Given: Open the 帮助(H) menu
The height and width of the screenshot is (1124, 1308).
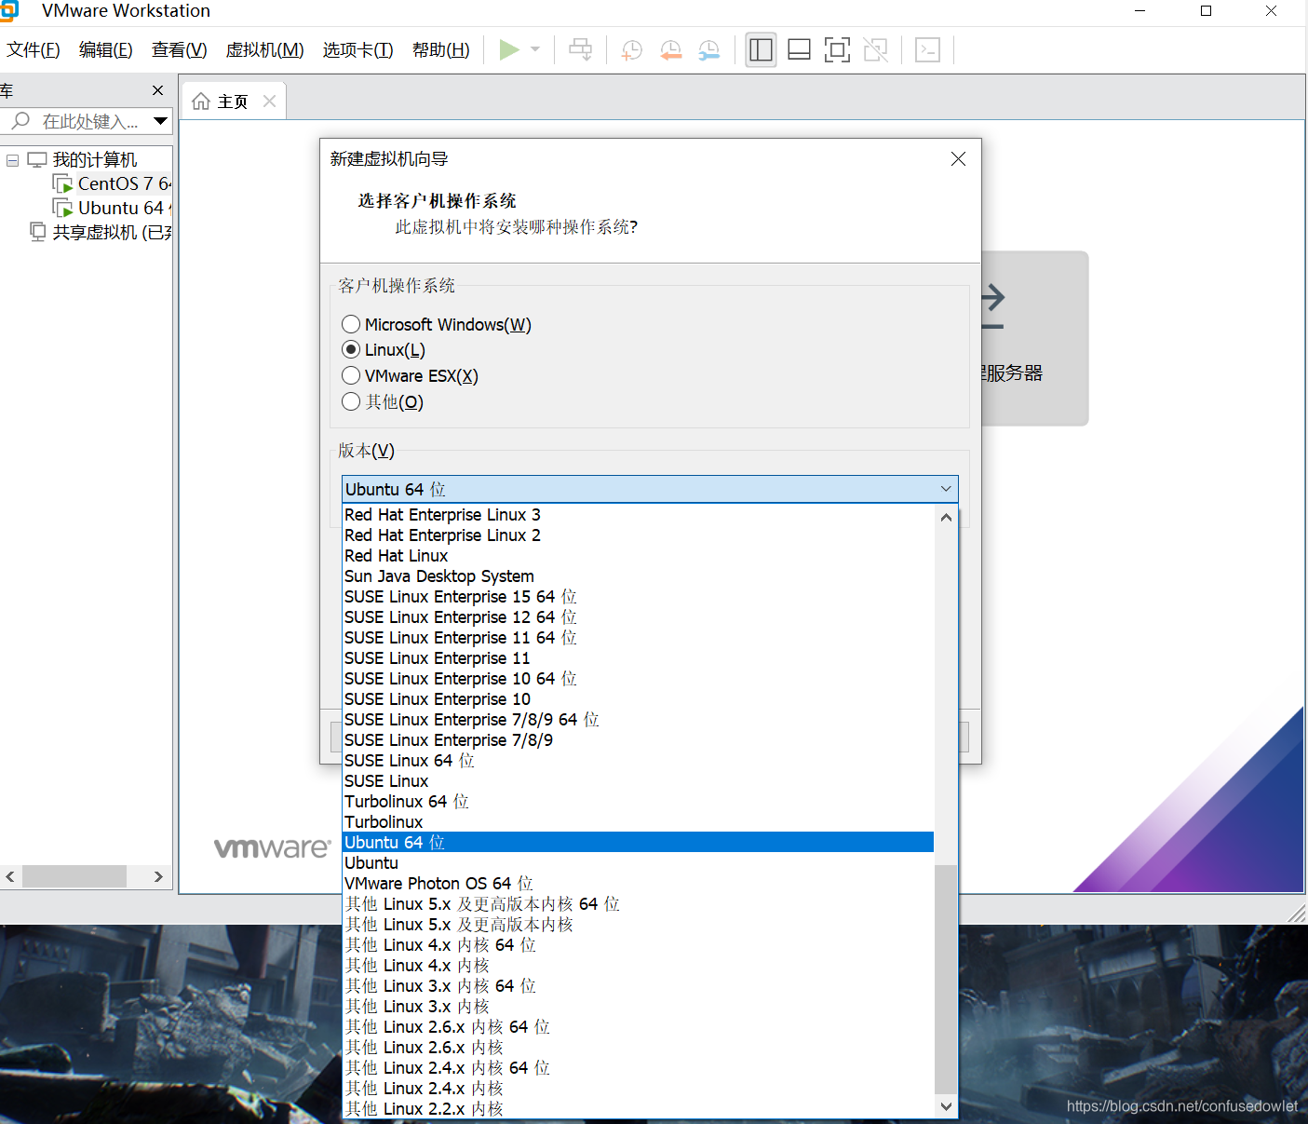Looking at the screenshot, I should (x=441, y=50).
